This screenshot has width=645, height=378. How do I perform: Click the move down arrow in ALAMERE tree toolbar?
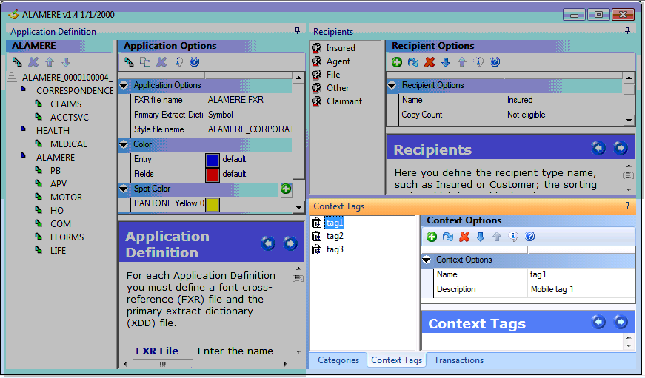pos(66,62)
